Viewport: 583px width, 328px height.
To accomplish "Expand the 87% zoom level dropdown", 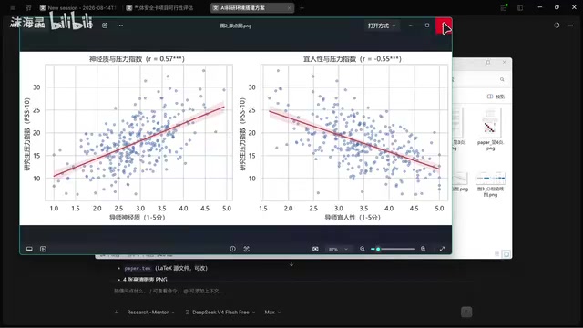I will (x=338, y=249).
